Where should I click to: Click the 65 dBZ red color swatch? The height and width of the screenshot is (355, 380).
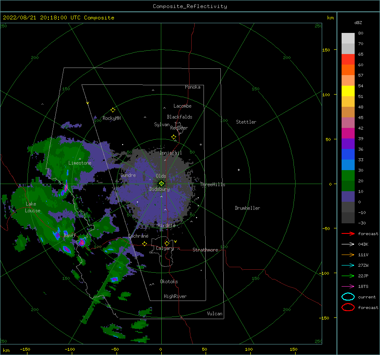click(348, 60)
